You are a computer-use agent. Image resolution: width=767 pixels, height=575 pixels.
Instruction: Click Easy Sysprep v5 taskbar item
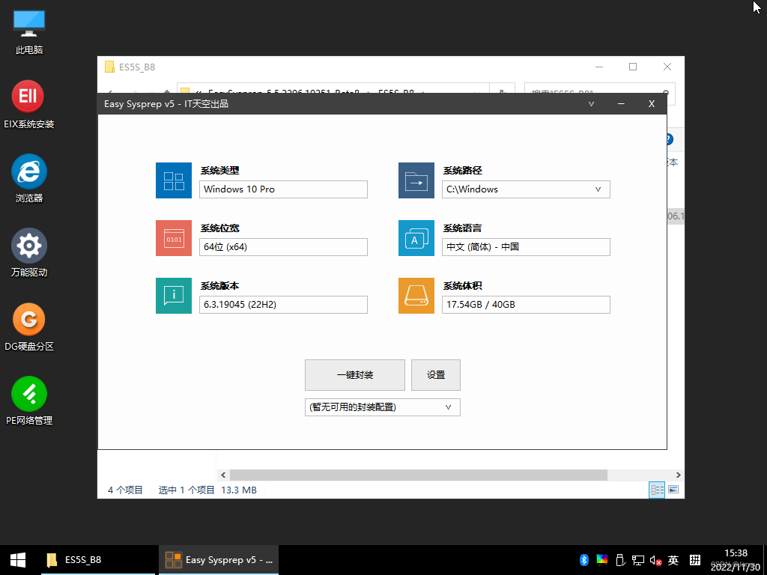click(x=219, y=560)
